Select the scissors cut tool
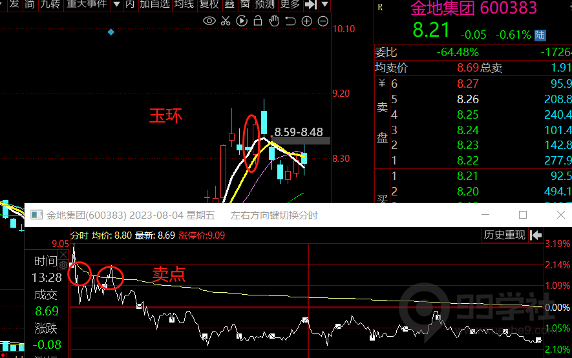The height and width of the screenshot is (358, 572). (225, 21)
